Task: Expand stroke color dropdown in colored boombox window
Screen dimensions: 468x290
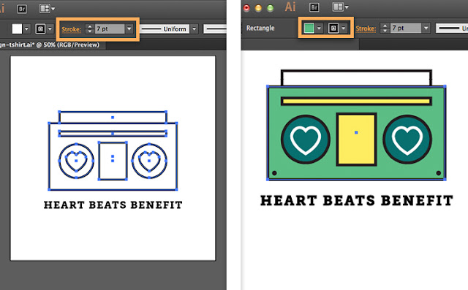Action: (x=344, y=28)
